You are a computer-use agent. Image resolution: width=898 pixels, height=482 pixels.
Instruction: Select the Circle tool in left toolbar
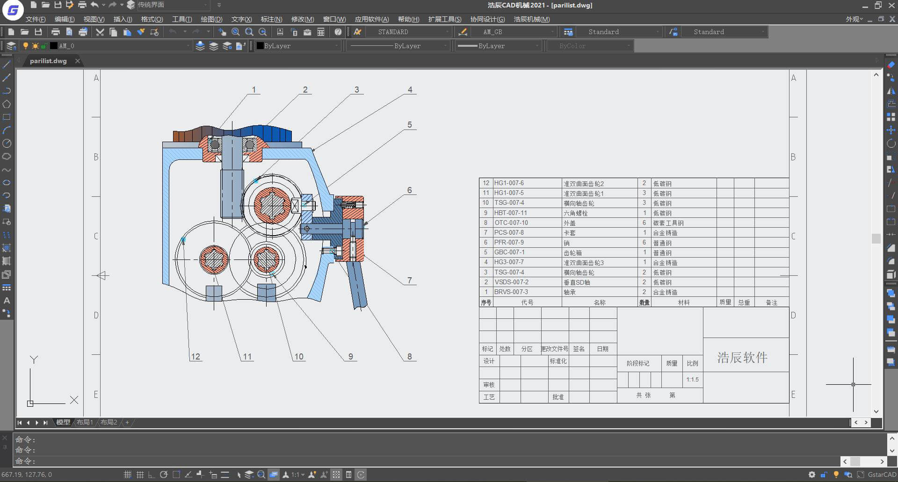click(x=7, y=144)
